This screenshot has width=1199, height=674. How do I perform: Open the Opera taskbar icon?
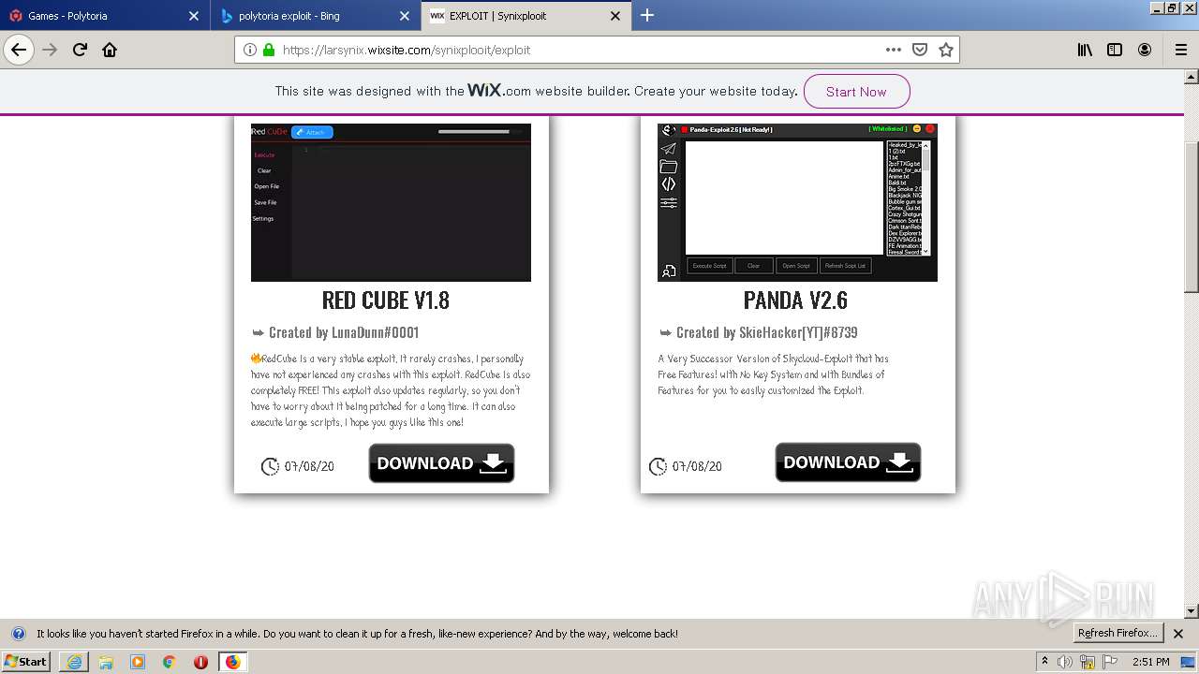coord(200,662)
